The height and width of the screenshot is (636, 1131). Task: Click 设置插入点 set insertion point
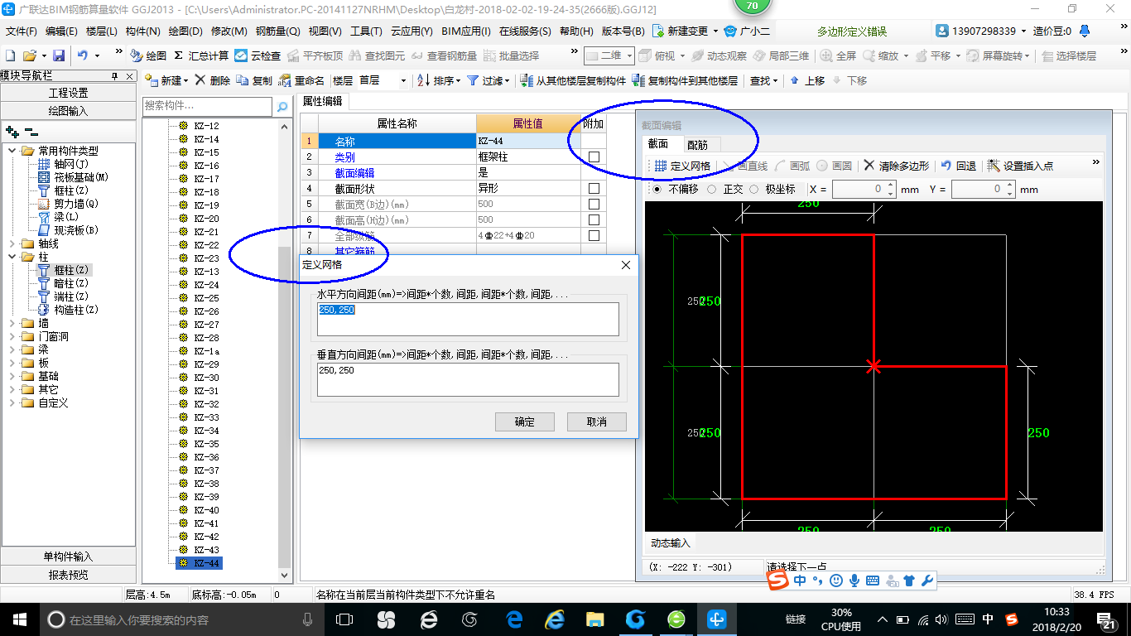1020,166
